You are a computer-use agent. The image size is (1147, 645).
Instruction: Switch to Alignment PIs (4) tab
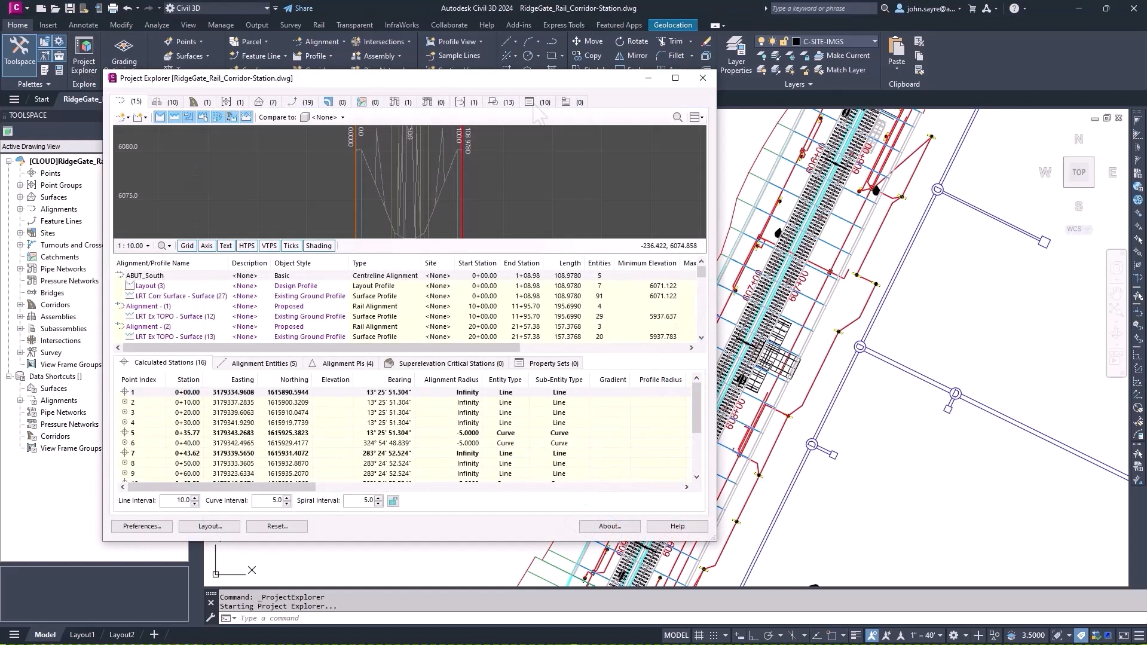pyautogui.click(x=341, y=363)
